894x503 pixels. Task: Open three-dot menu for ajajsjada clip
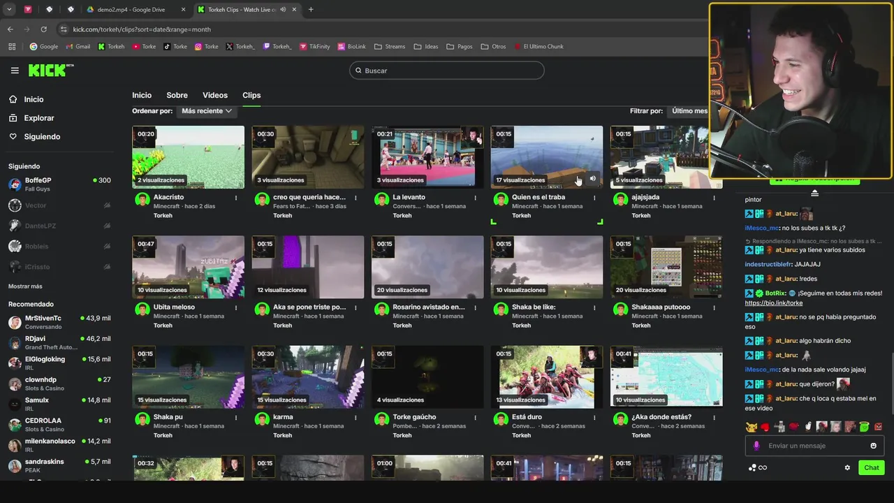tap(714, 198)
